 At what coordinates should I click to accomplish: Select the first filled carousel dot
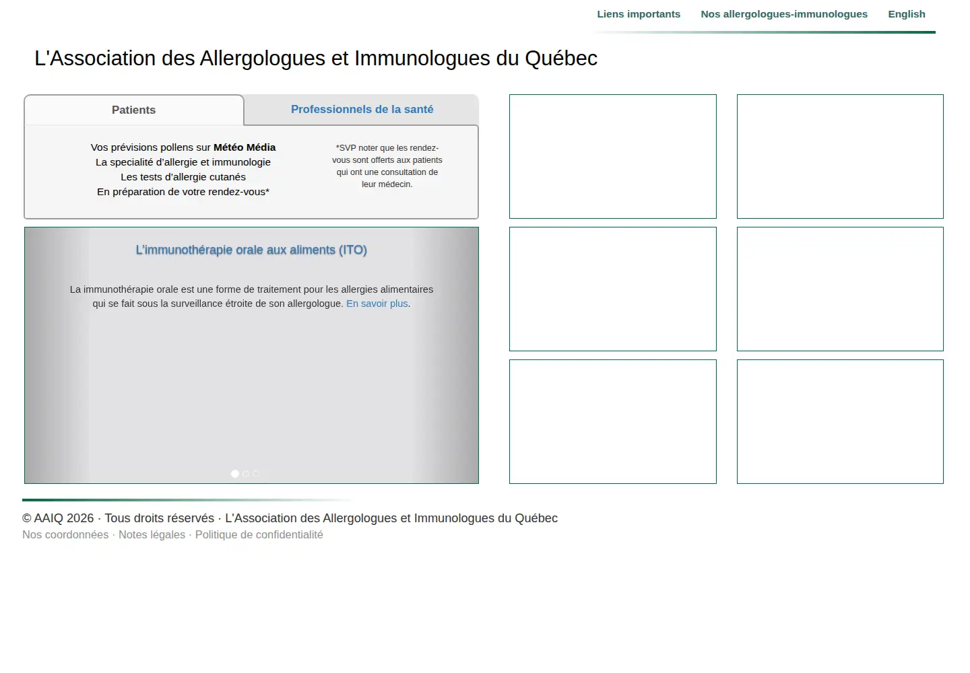[235, 474]
